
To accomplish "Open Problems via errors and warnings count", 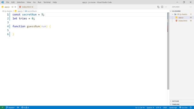I will pyautogui.click(x=25, y=107).
